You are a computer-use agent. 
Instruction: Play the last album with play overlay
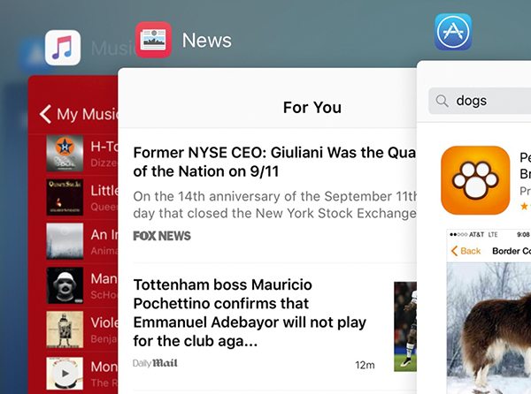[x=65, y=374]
